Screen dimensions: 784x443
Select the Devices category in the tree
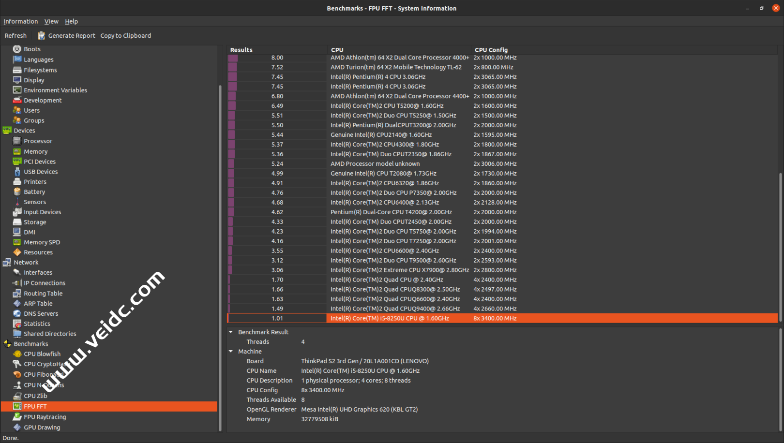[x=24, y=131]
